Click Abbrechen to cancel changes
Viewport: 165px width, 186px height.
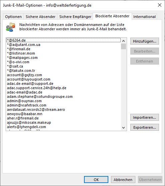[x=123, y=180]
